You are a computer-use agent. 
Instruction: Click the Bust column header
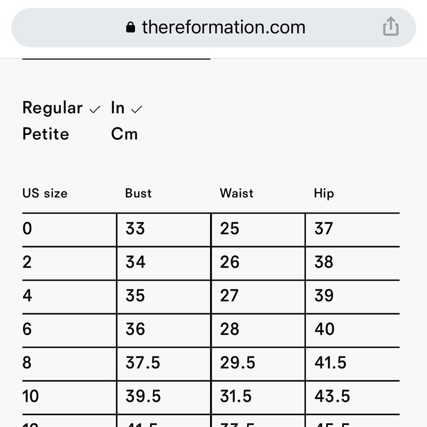coord(138,193)
